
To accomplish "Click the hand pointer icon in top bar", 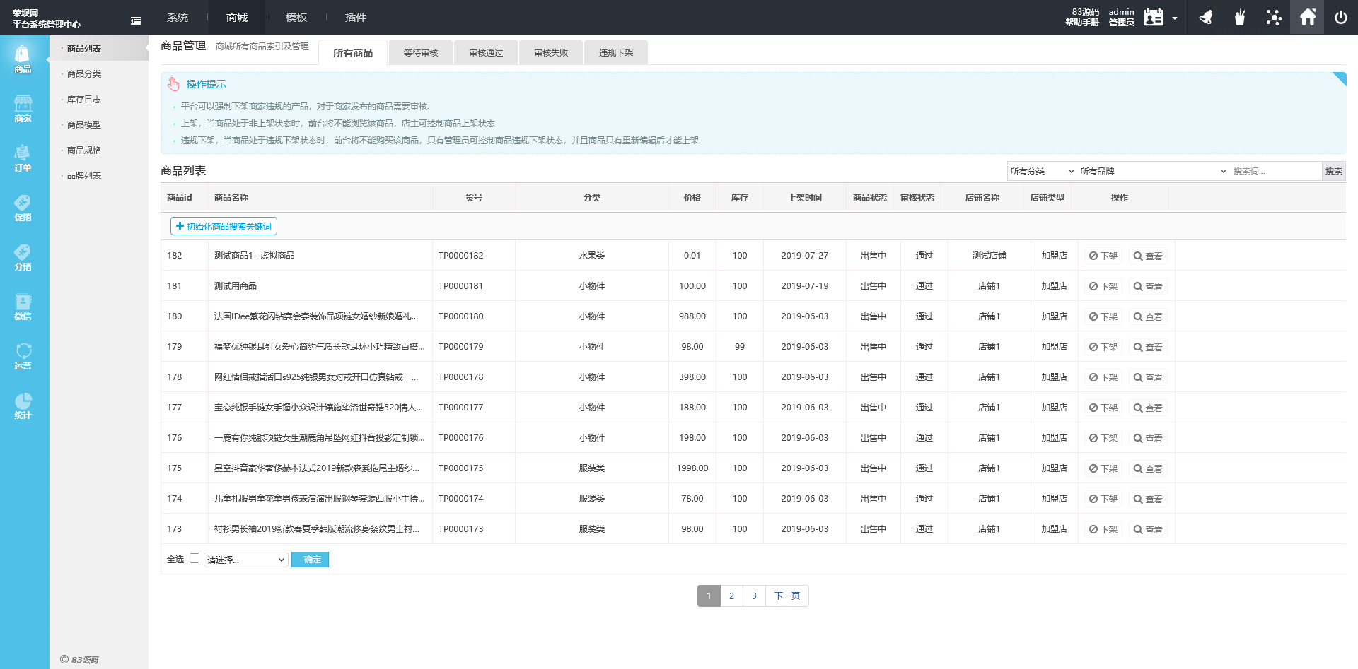I will tap(1240, 17).
